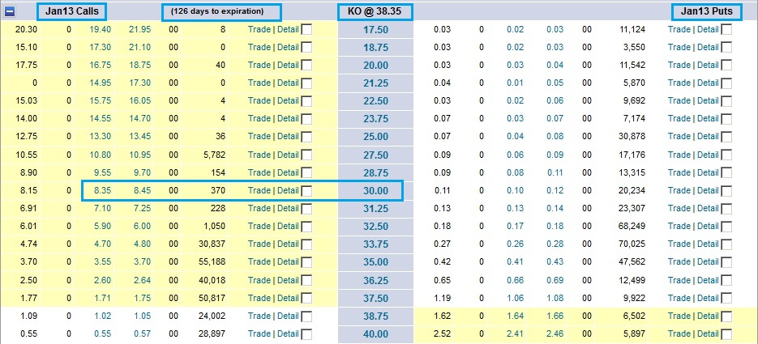The image size is (758, 344).
Task: Tick the put checkbox for strike 38.75
Action: [726, 316]
